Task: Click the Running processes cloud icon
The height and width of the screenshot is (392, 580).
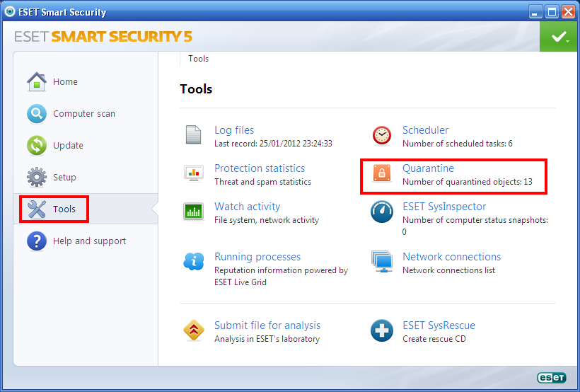Action: click(x=193, y=262)
